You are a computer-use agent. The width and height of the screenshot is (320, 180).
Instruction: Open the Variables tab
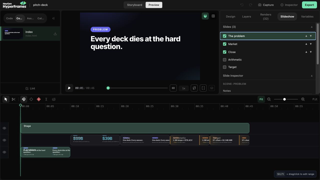(307, 16)
